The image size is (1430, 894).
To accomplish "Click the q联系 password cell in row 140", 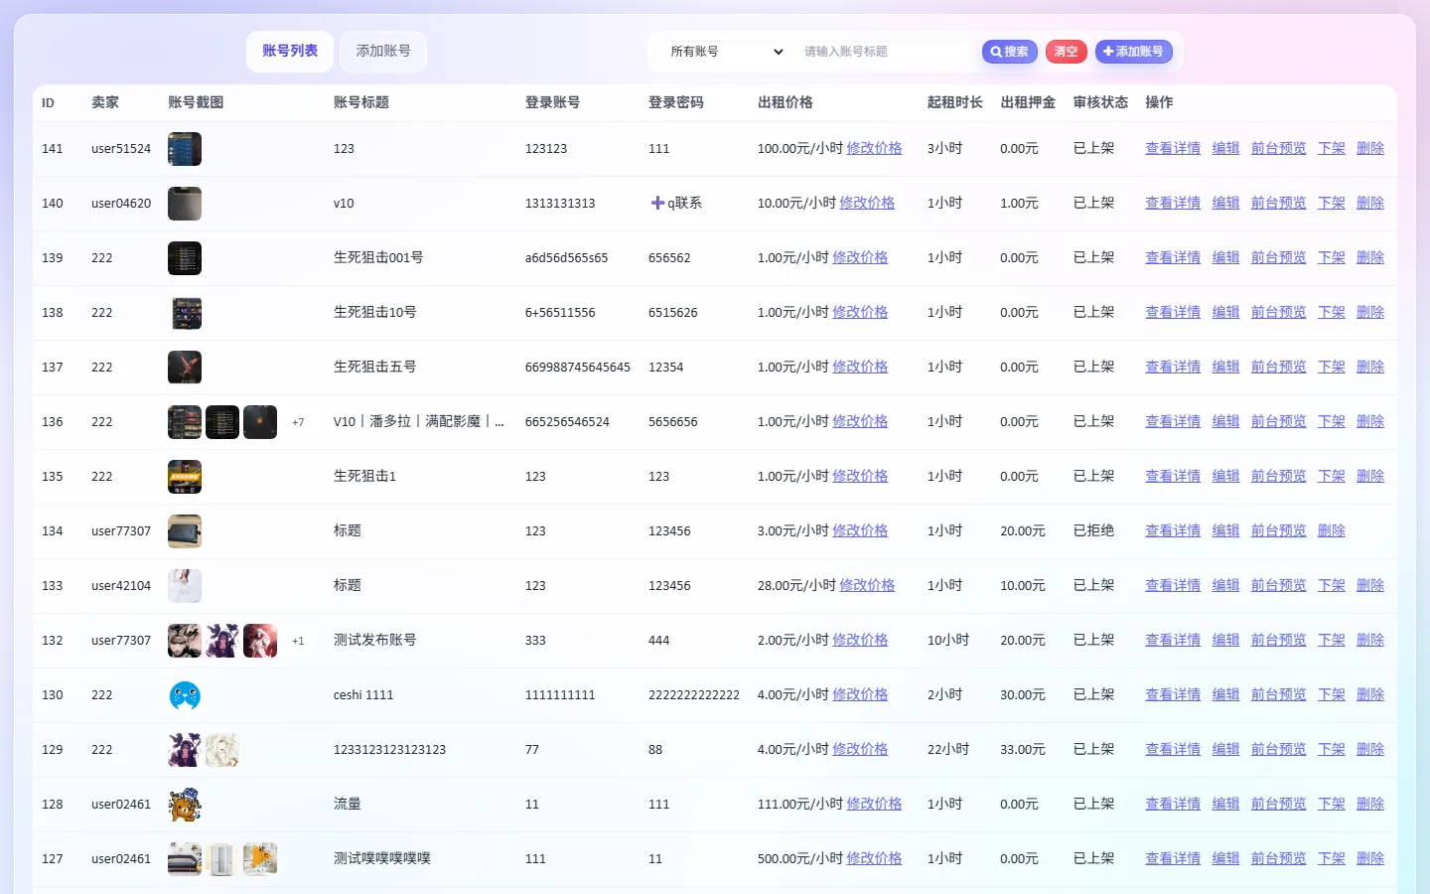I will pos(675,203).
